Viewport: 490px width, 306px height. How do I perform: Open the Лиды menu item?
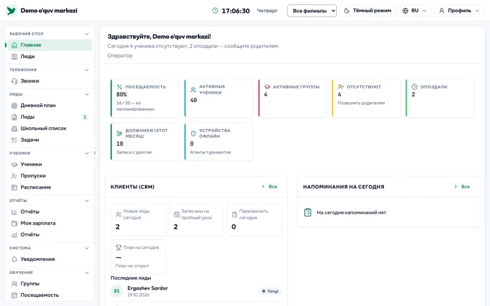50,117
